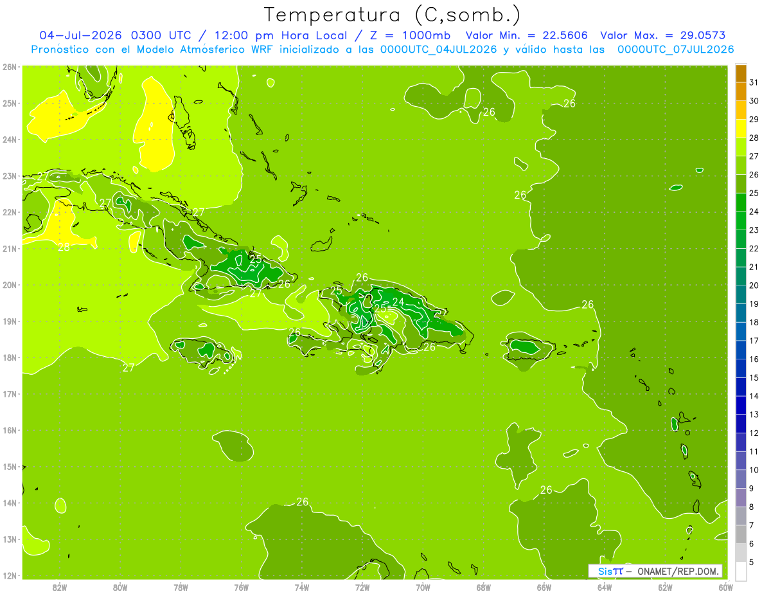Click the 12N latitude axis label
Image resolution: width=771 pixels, height=596 pixels.
(9, 575)
